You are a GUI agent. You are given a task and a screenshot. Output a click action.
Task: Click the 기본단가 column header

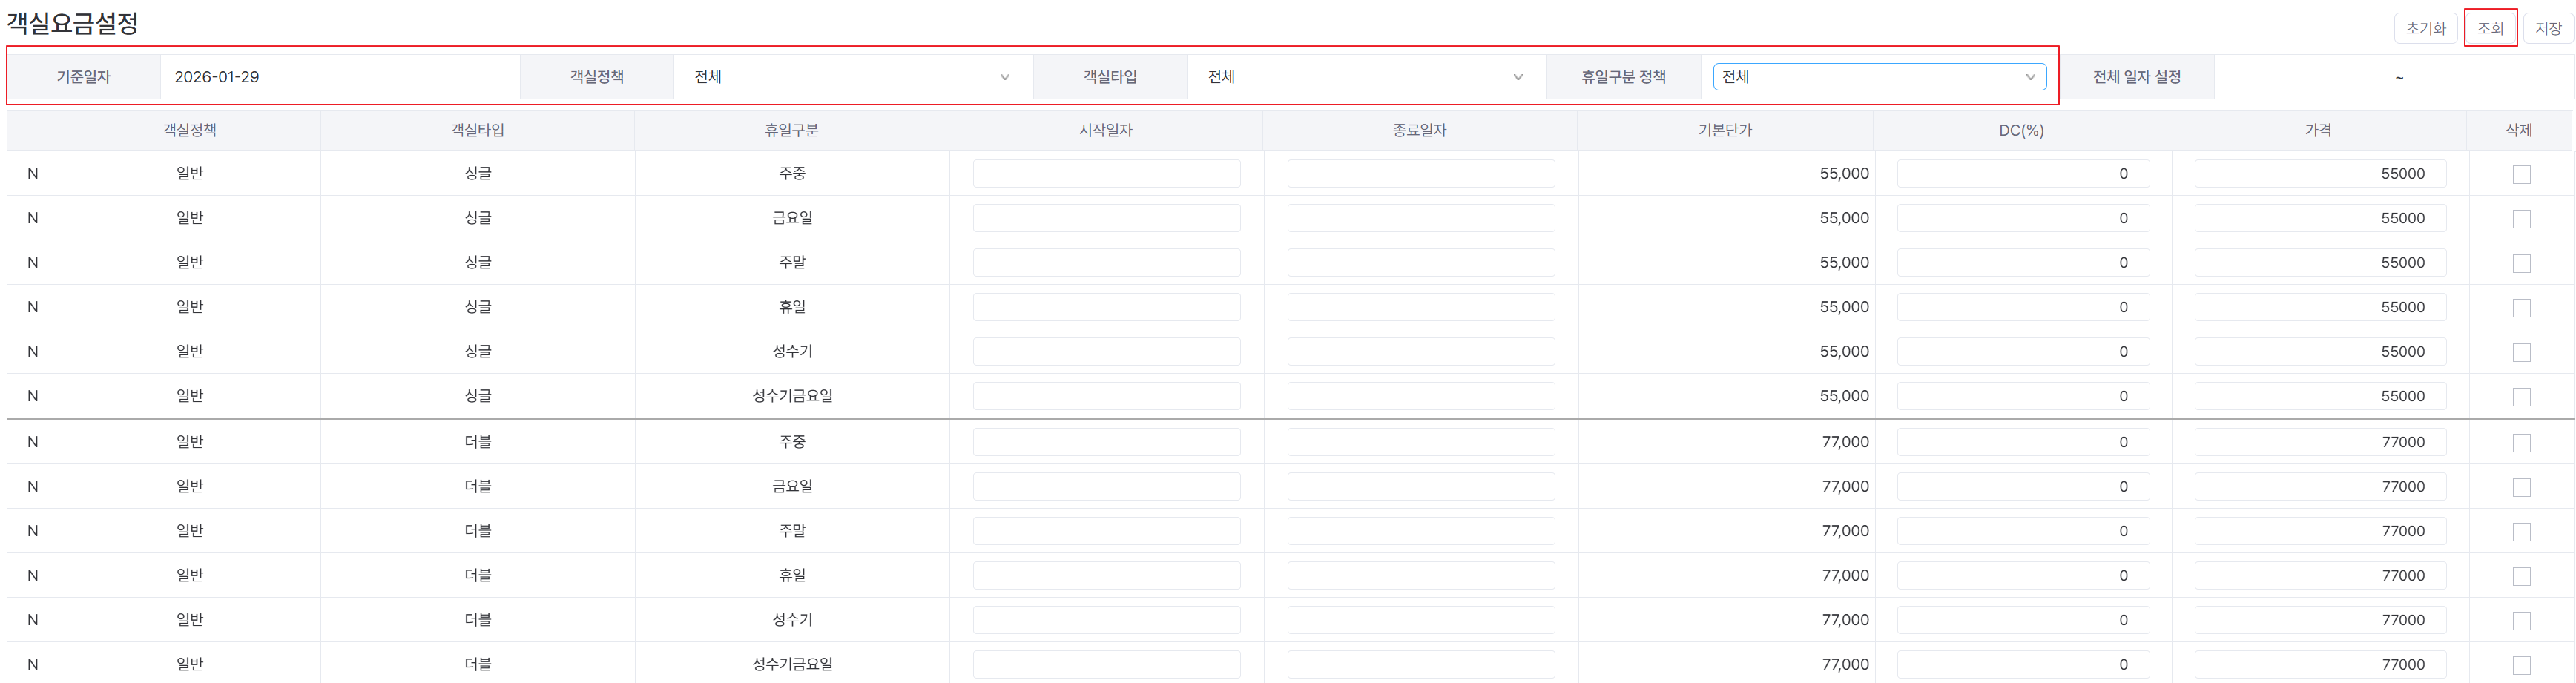[1725, 131]
